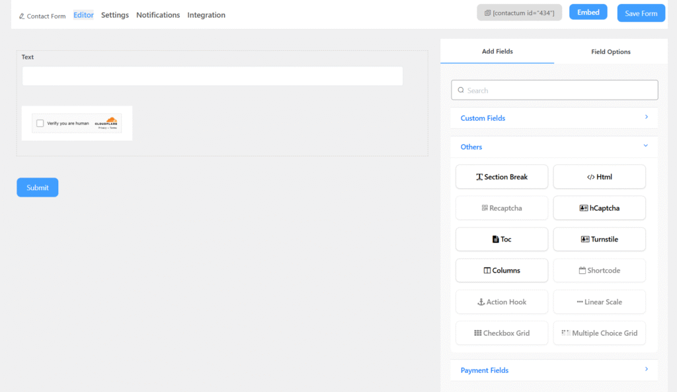Add the hCaptcha field
The image size is (677, 392).
[x=599, y=208]
